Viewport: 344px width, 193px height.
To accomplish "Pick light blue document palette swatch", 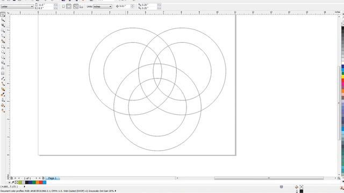I will tap(44, 182).
